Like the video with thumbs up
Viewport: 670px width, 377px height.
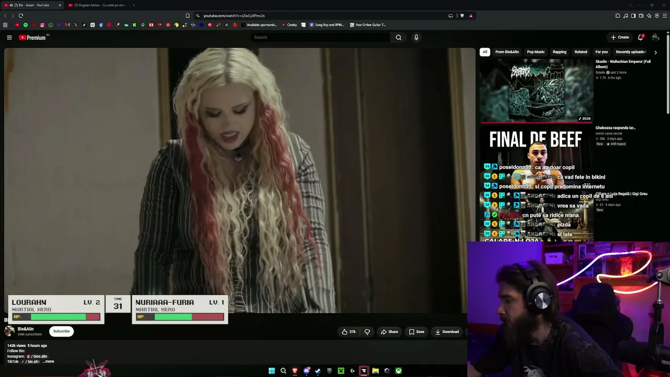[x=349, y=331]
